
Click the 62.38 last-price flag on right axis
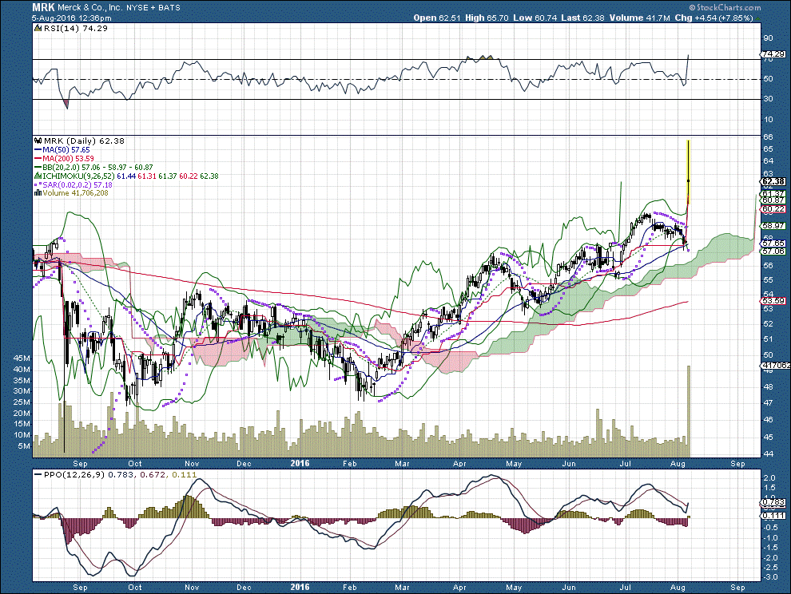click(773, 181)
